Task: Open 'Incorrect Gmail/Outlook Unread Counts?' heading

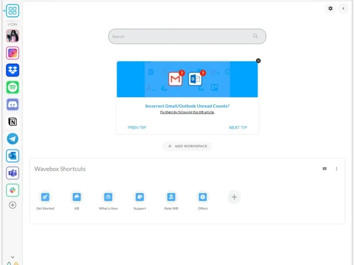Action: point(187,106)
